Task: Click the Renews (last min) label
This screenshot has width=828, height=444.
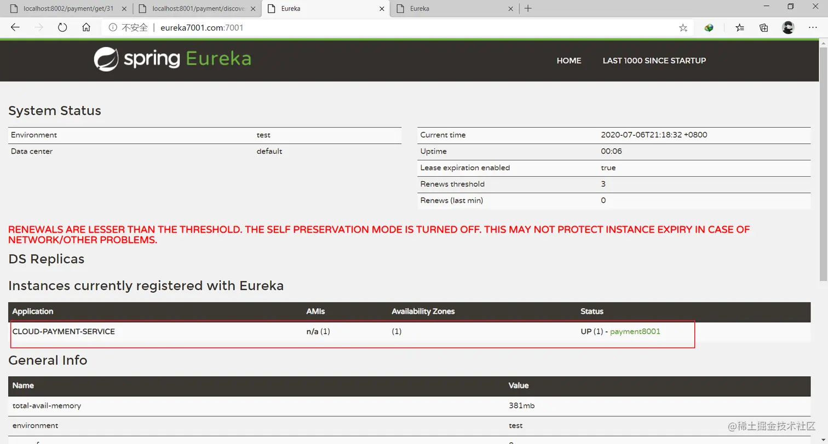Action: pyautogui.click(x=452, y=200)
